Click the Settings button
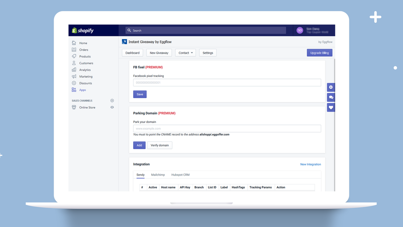This screenshot has height=227, width=403. (x=208, y=53)
